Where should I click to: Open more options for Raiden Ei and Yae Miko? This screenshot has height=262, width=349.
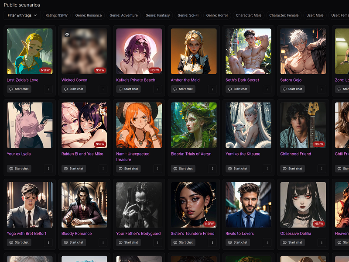click(x=103, y=169)
